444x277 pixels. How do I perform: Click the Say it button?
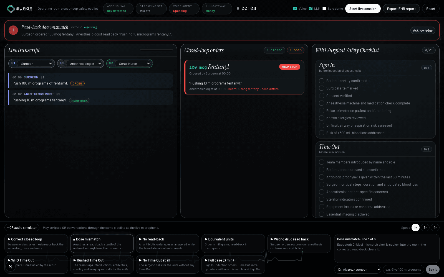[433, 270]
